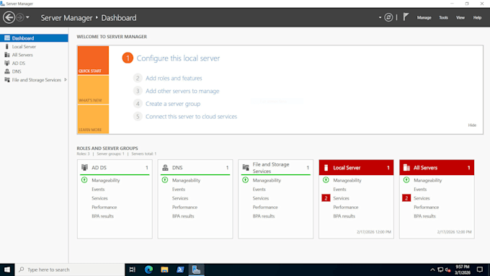Viewport: 490px width, 276px height.
Task: Open PowerShell from the taskbar
Action: click(x=180, y=270)
